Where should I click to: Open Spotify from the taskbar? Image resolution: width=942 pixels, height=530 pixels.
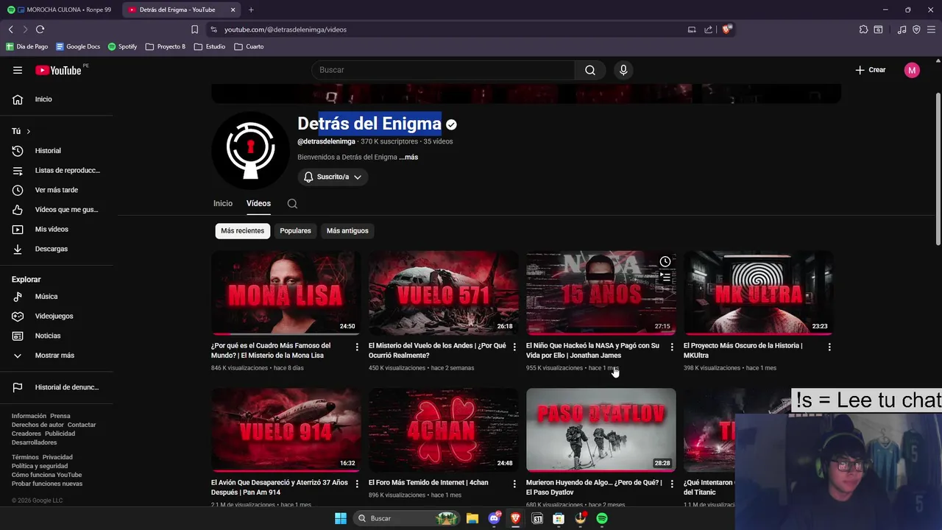602,518
